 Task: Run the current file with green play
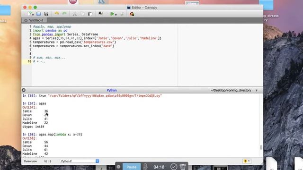click(112, 14)
